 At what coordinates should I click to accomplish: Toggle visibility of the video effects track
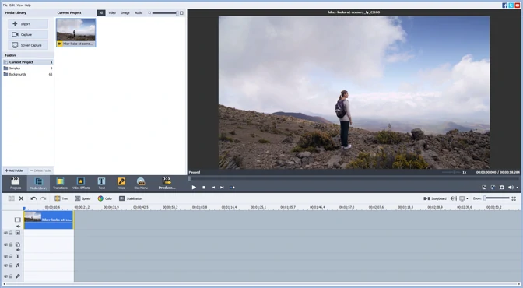pos(5,233)
